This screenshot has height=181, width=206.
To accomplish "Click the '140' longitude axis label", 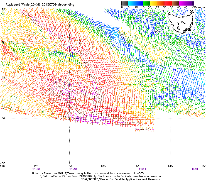I will pos(137,166).
